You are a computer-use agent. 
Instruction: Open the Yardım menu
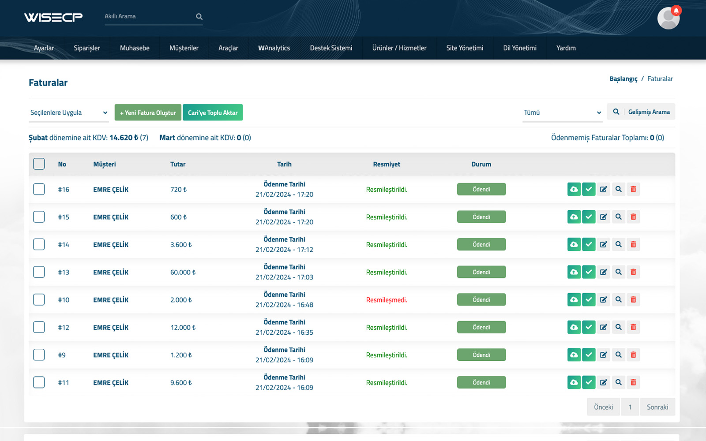(566, 48)
